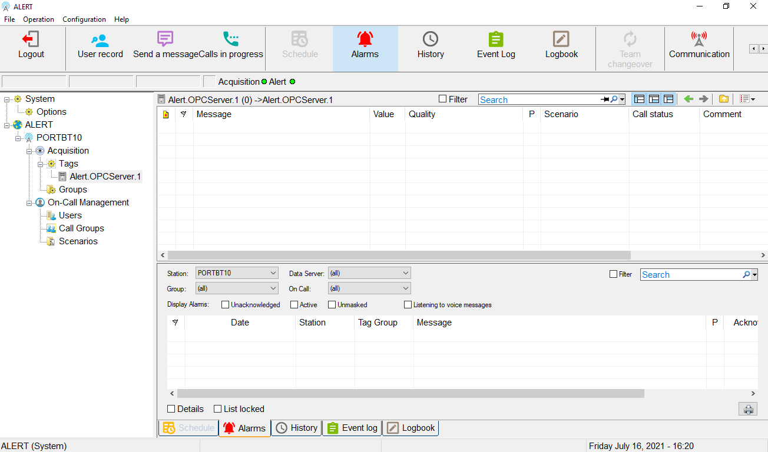
Task: Open the History clock icon in toolbar
Action: pyautogui.click(x=431, y=40)
